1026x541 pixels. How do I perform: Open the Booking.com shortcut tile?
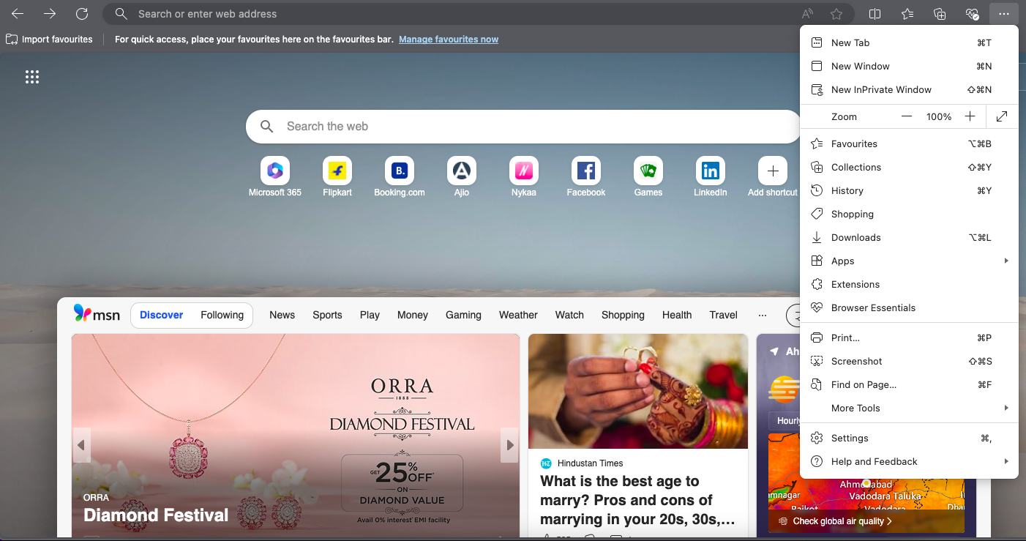pos(400,177)
